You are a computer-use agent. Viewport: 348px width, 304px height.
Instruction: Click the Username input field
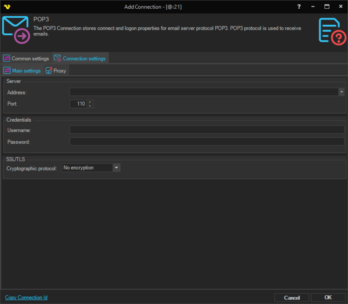click(x=207, y=130)
